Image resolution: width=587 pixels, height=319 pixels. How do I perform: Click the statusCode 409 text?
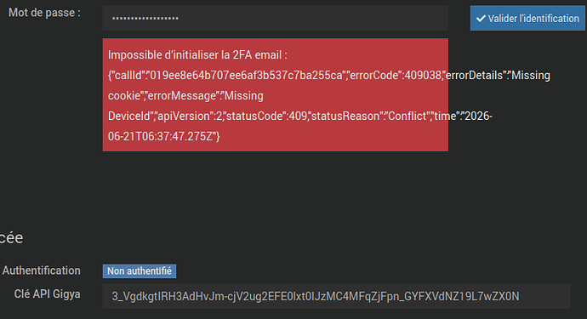coord(266,116)
